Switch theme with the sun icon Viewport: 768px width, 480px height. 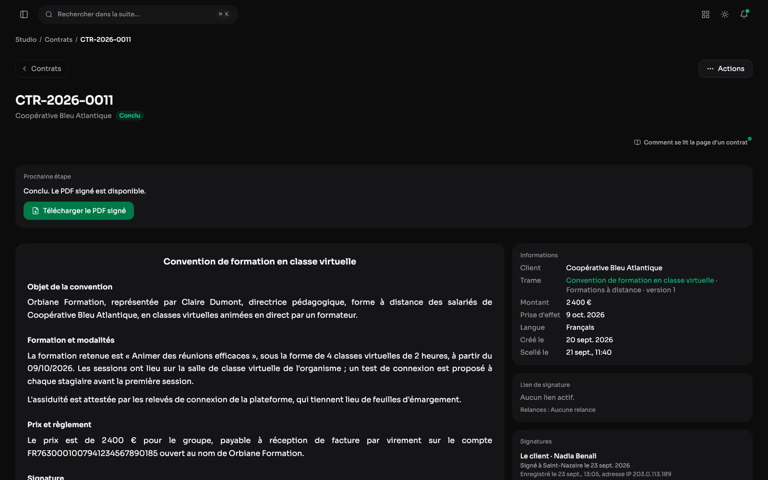pos(725,14)
